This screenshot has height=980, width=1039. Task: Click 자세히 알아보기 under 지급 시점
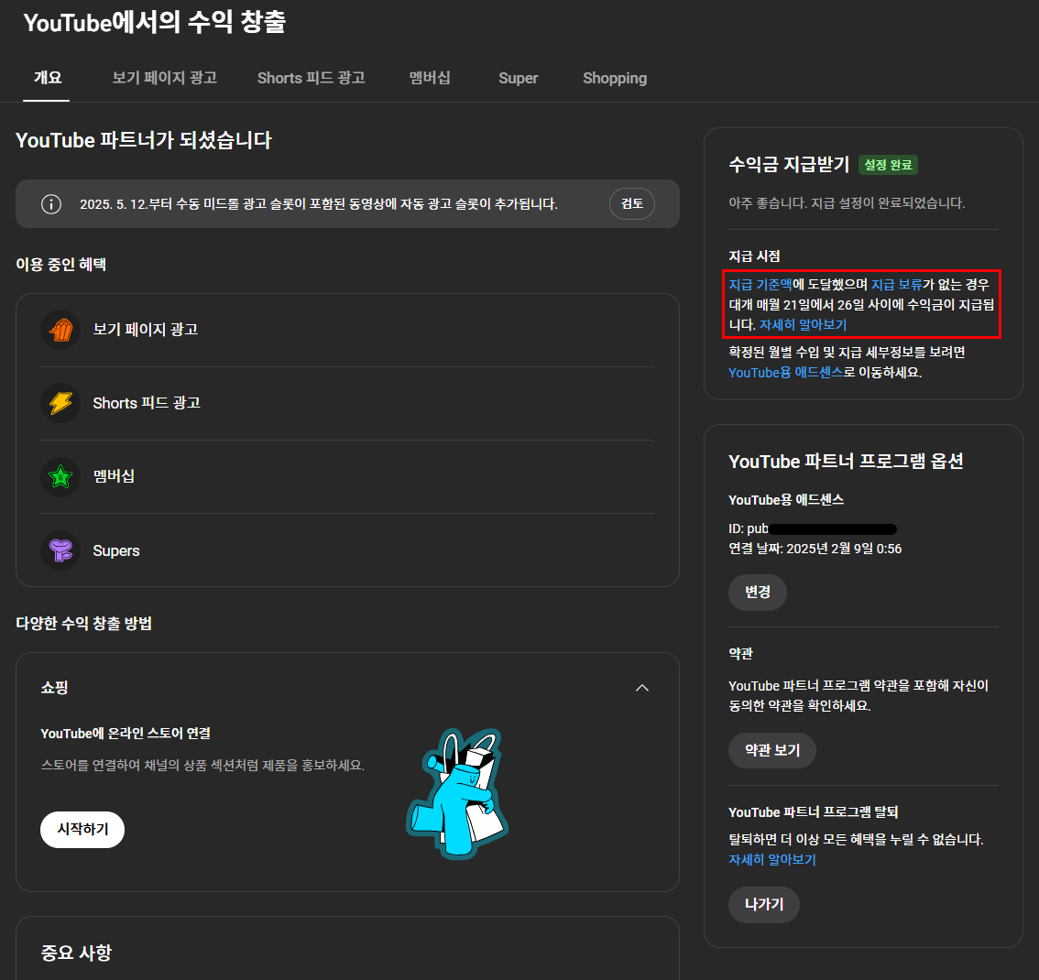coord(803,325)
